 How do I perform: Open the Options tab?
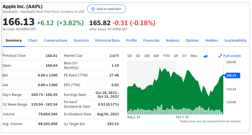[x=192, y=40]
